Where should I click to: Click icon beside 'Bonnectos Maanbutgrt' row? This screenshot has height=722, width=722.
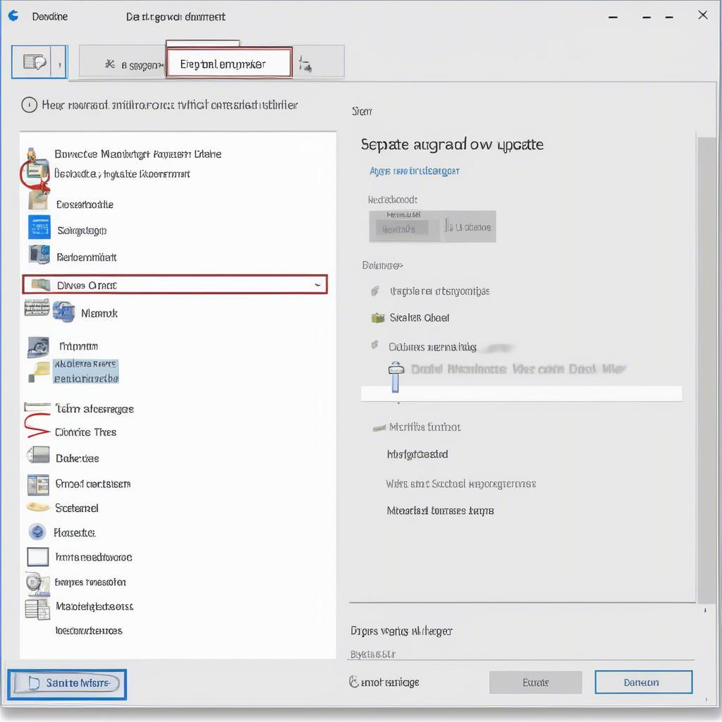click(x=32, y=153)
